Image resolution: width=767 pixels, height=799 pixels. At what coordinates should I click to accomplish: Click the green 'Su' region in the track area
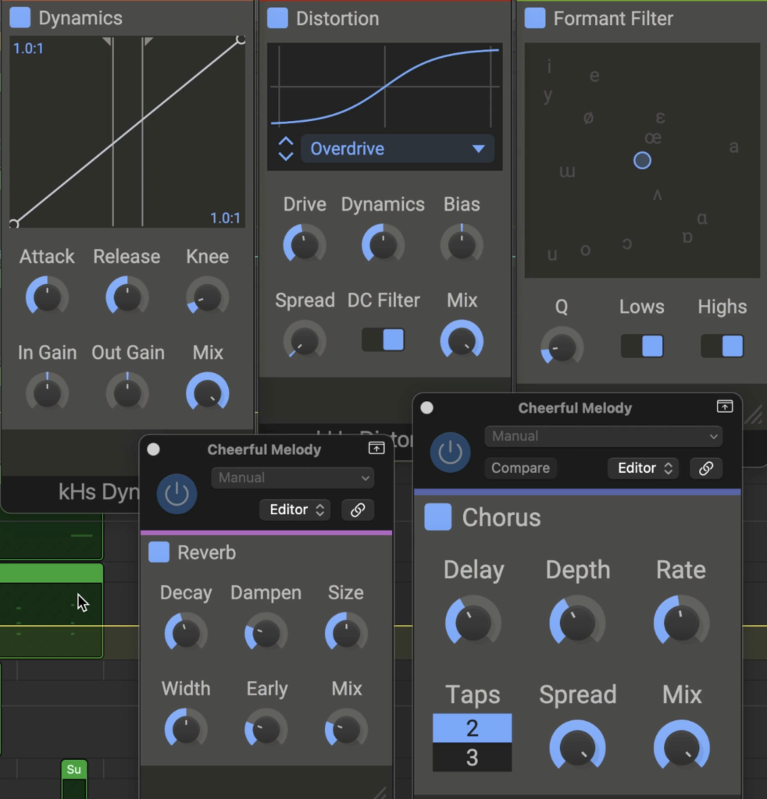click(x=74, y=769)
